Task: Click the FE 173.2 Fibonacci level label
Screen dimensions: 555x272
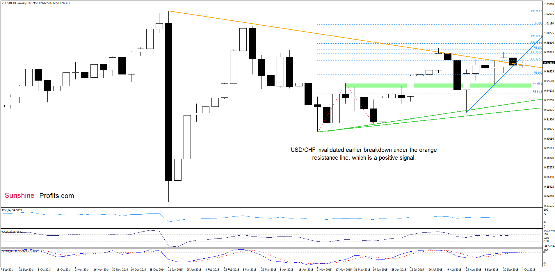Action: (x=536, y=36)
